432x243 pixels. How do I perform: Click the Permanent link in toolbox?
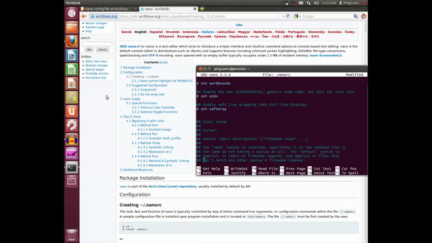(x=96, y=78)
